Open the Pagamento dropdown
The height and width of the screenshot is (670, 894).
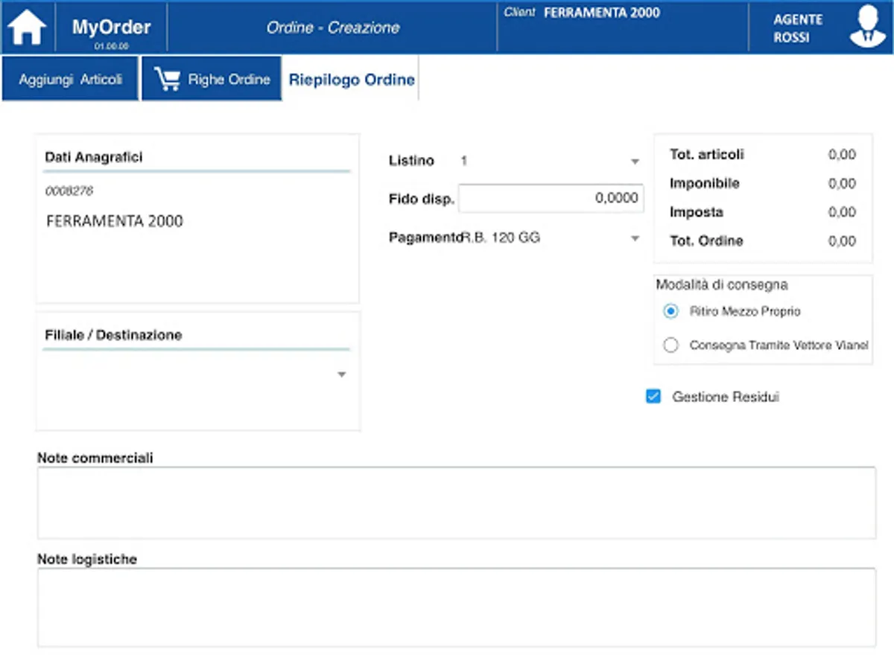click(x=635, y=238)
